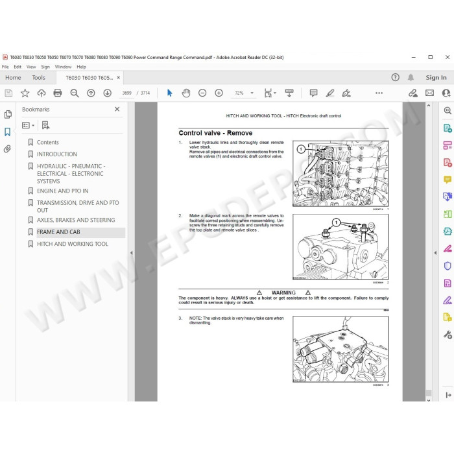
Task: Go to the previous page
Action: pyautogui.click(x=91, y=93)
